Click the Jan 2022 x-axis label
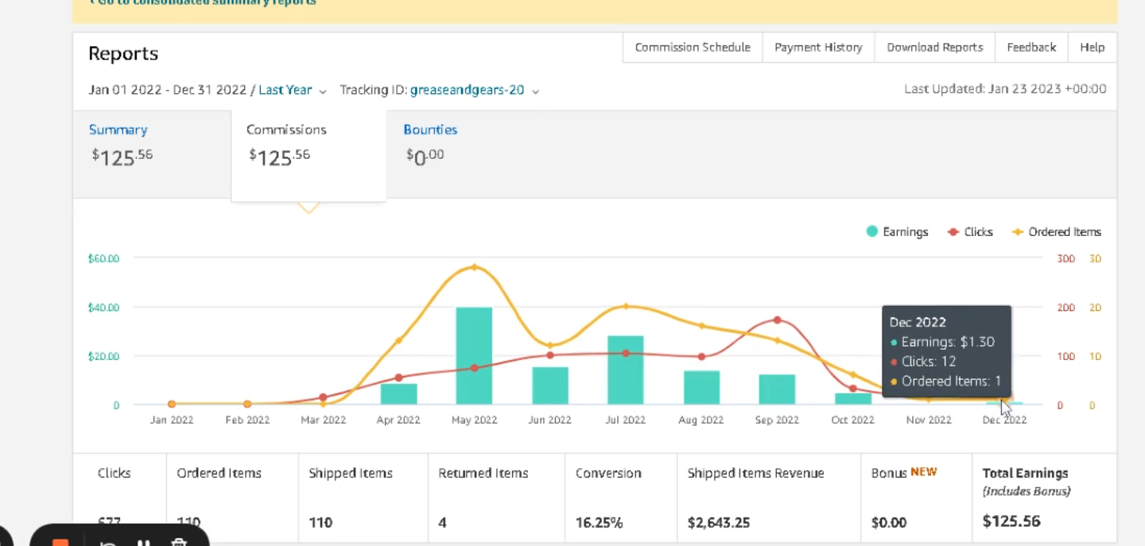The height and width of the screenshot is (546, 1145). [x=172, y=420]
